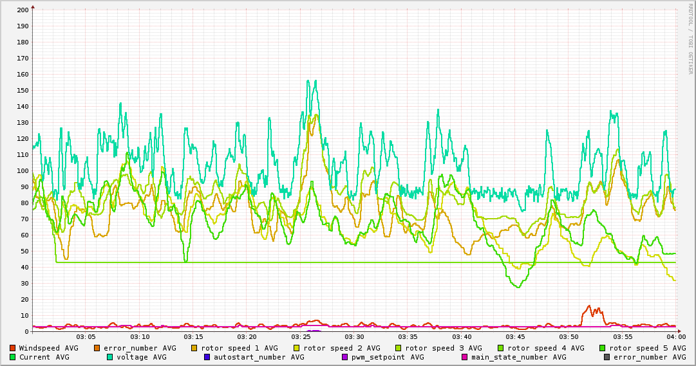This screenshot has height=366, width=696.
Task: Click the blue autostart_number AVG swatch
Action: 207,357
